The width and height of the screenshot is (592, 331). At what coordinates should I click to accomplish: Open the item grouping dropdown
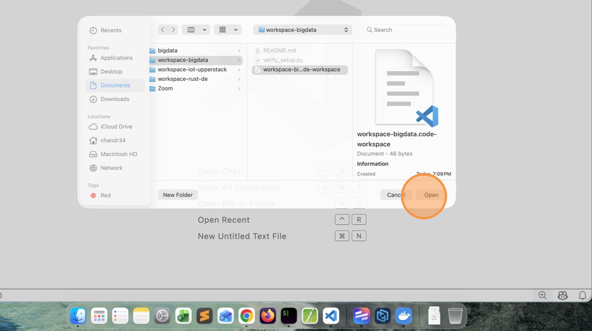point(228,30)
